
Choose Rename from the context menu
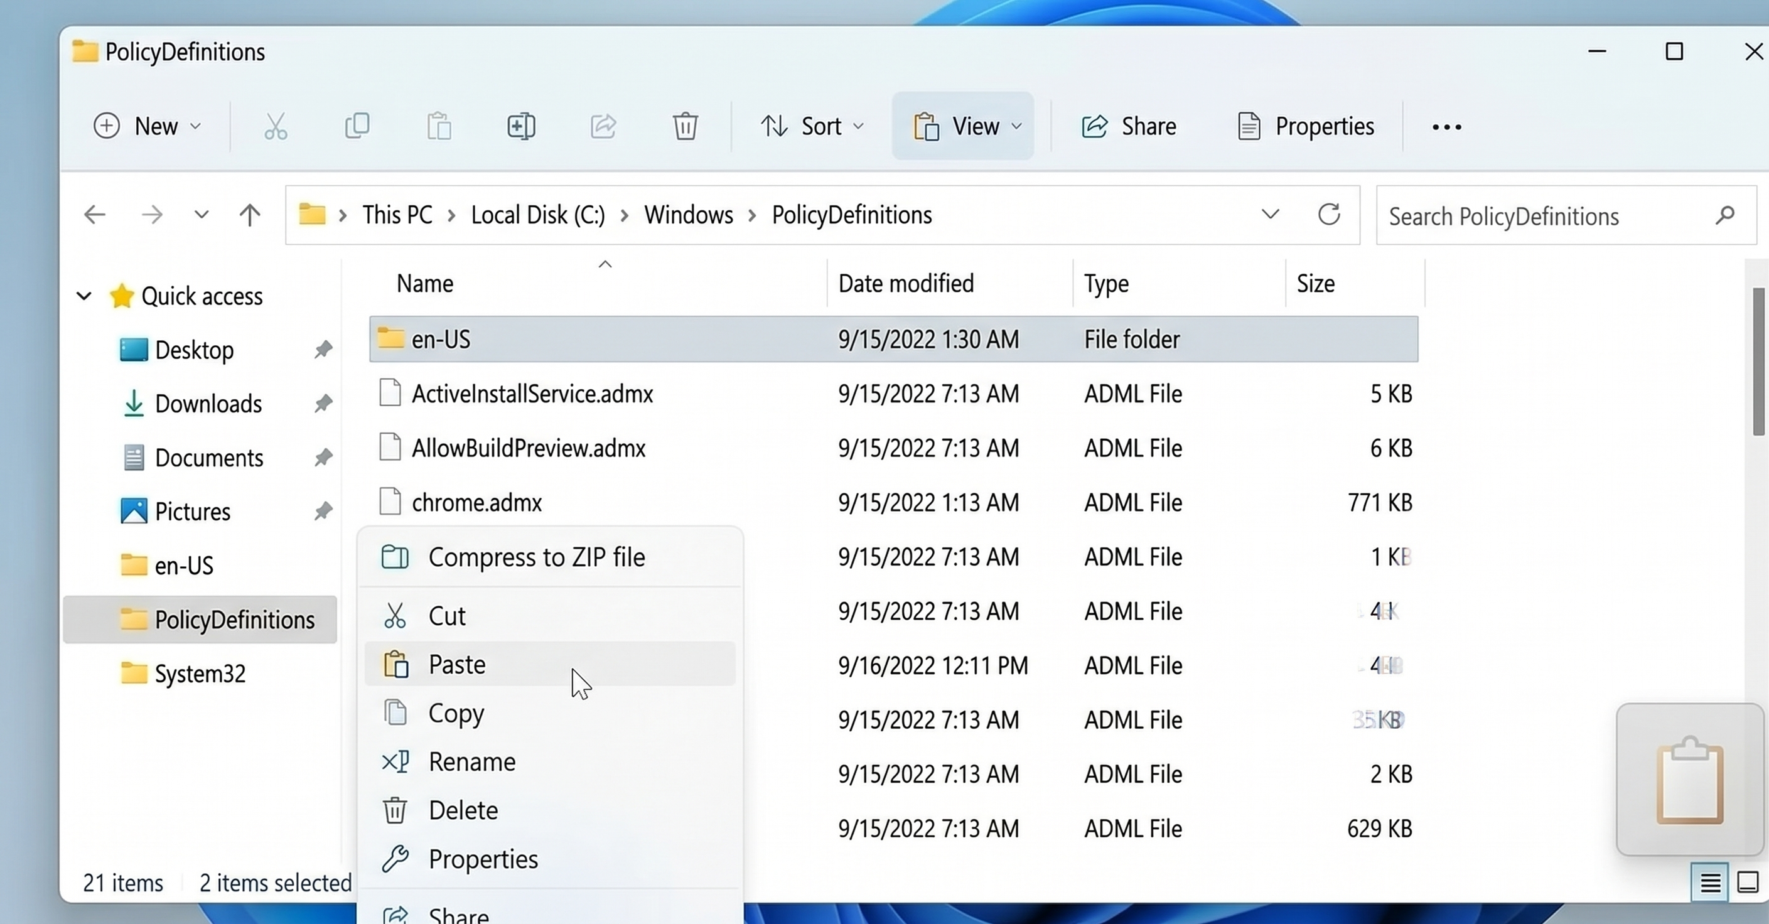[550, 761]
